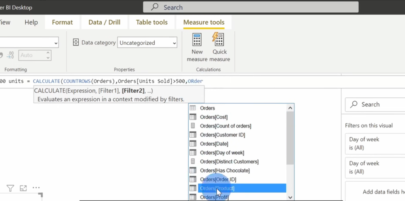Click the Filters pane Search field

375,104
